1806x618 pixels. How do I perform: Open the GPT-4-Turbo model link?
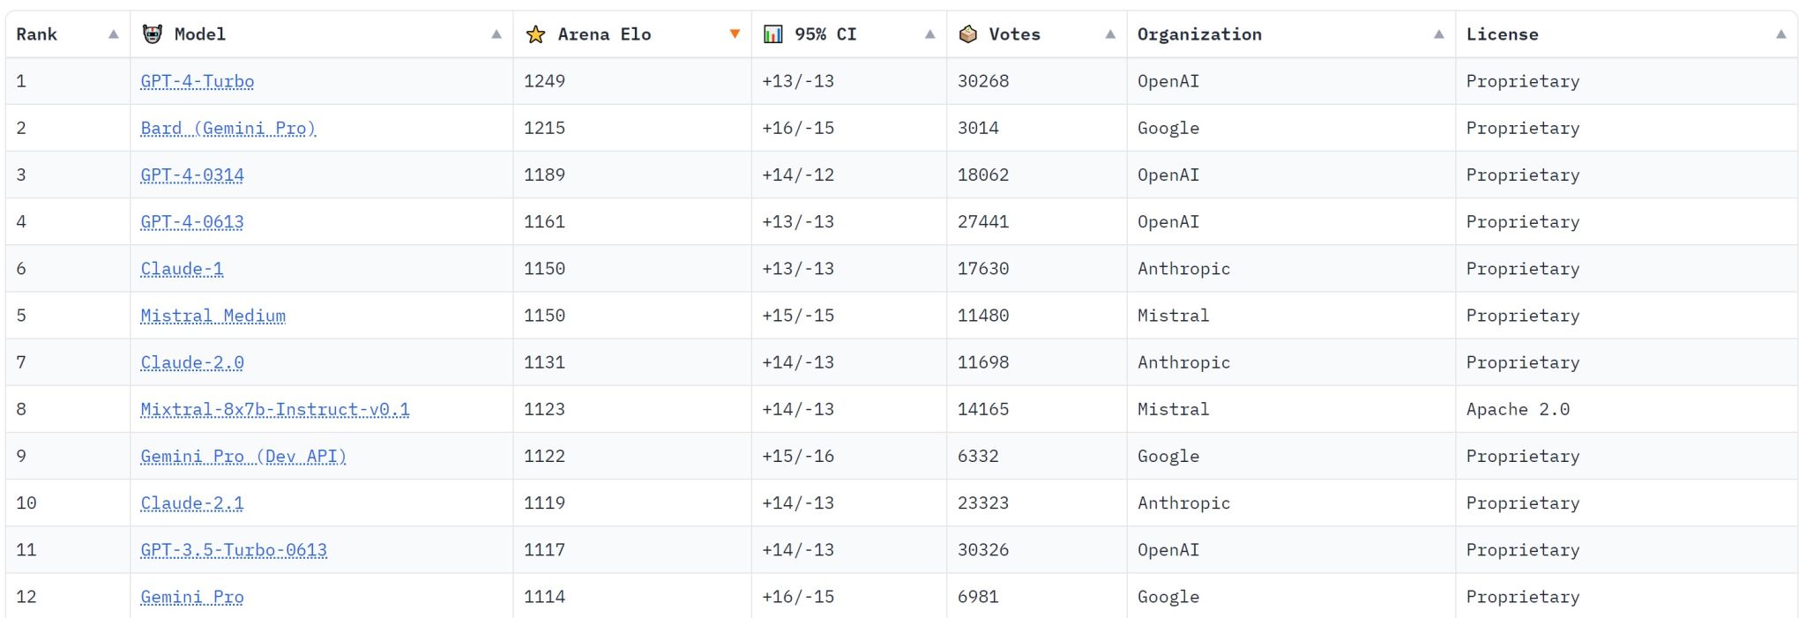tap(197, 81)
